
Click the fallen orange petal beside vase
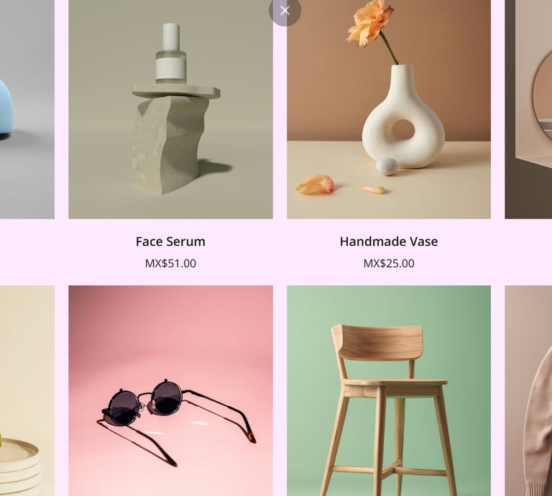(315, 185)
